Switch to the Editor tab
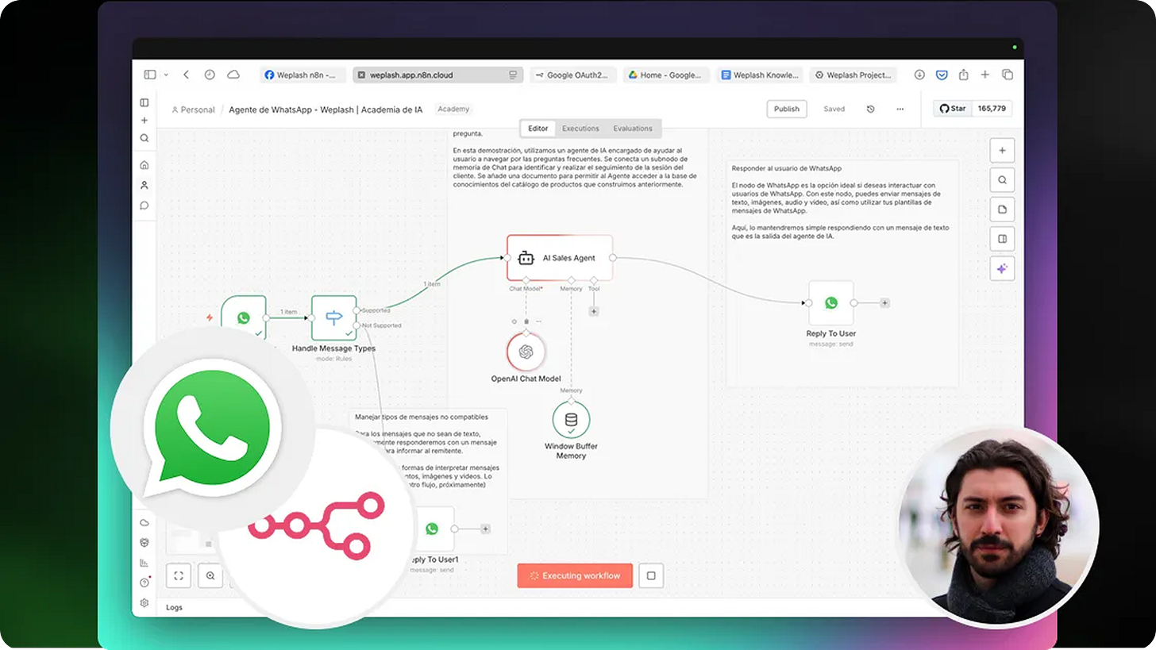 (538, 129)
